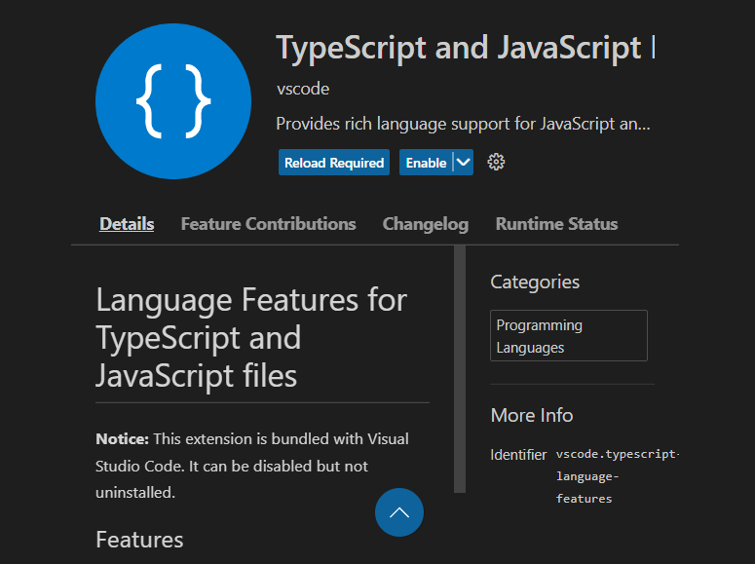The height and width of the screenshot is (564, 755).
Task: Click the Programming Languages category tag
Action: 569,336
